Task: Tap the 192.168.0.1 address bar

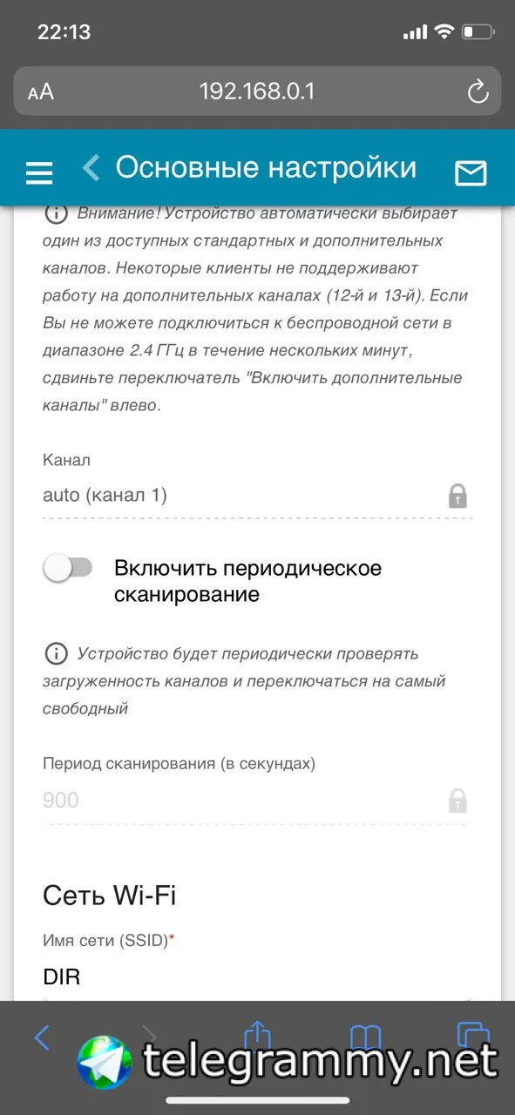Action: point(257,91)
